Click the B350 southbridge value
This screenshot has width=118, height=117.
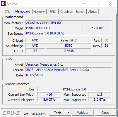coord(69,46)
